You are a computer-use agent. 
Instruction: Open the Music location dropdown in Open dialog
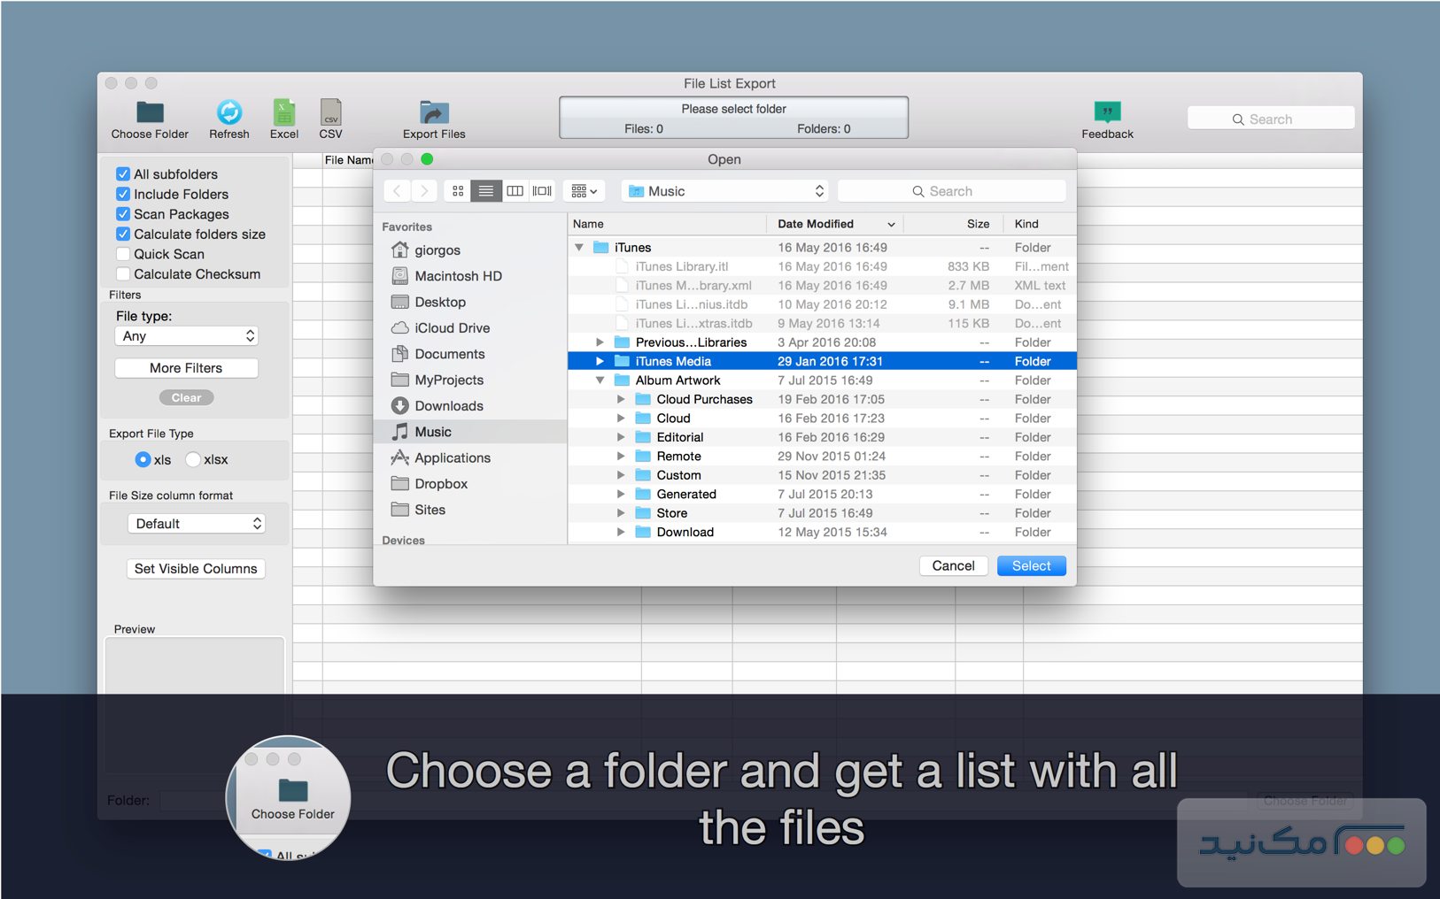pos(724,190)
